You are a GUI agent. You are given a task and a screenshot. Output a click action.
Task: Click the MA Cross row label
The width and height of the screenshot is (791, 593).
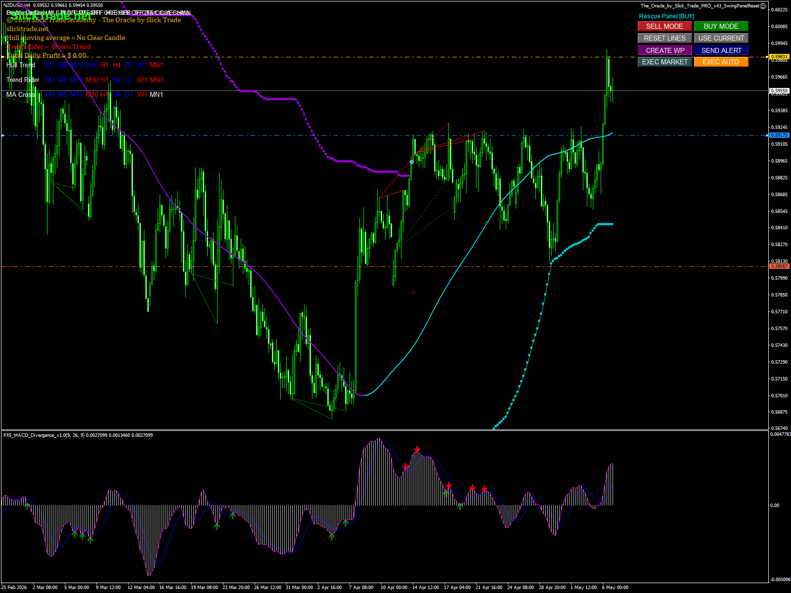[x=20, y=94]
